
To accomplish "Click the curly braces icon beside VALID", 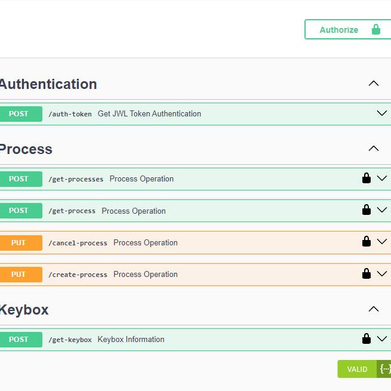I will pyautogui.click(x=384, y=369).
